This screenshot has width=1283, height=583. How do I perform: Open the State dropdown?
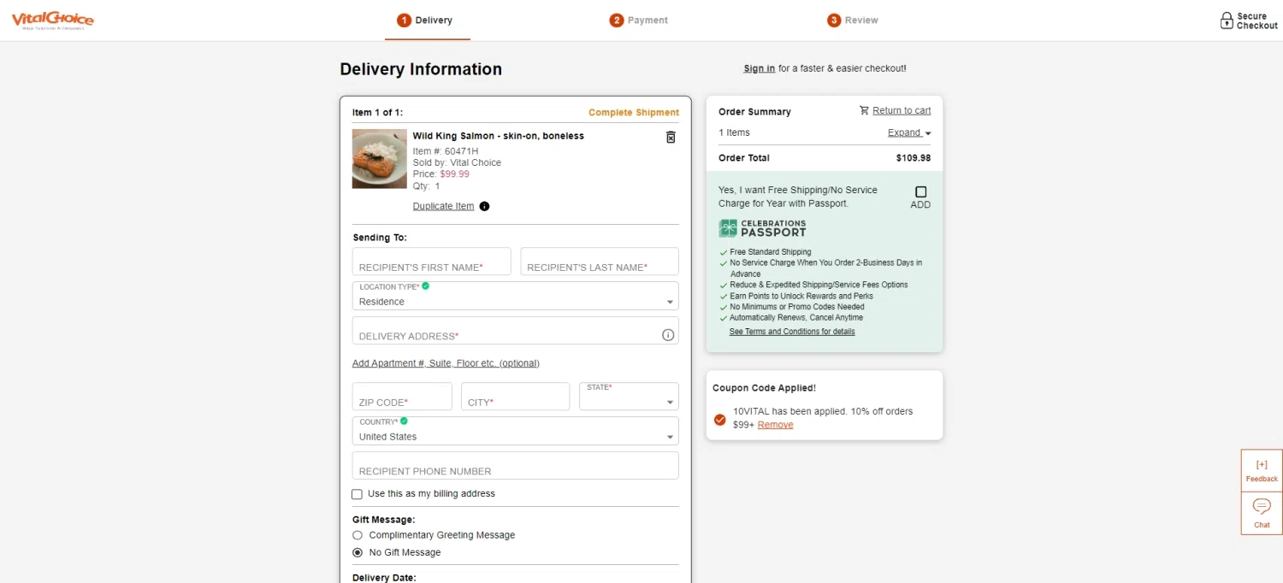629,397
